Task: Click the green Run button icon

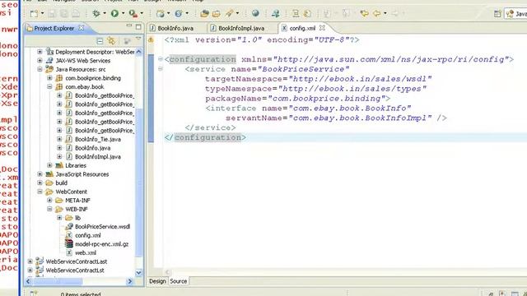Action: (x=114, y=13)
